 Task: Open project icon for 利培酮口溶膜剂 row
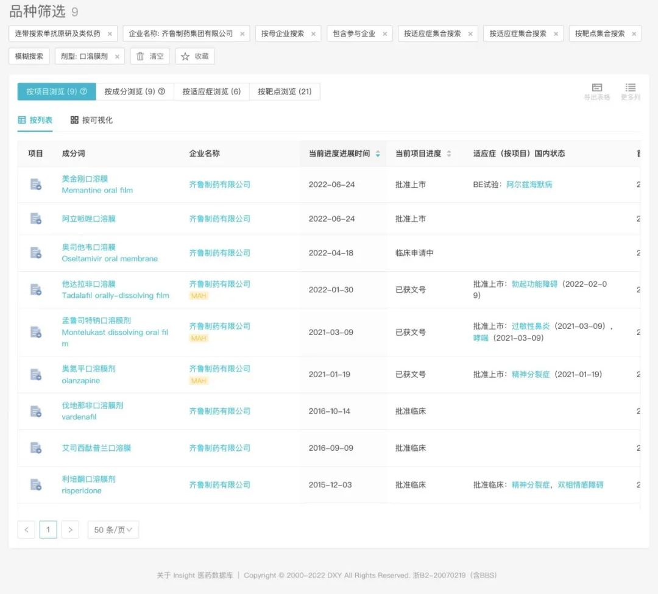36,485
